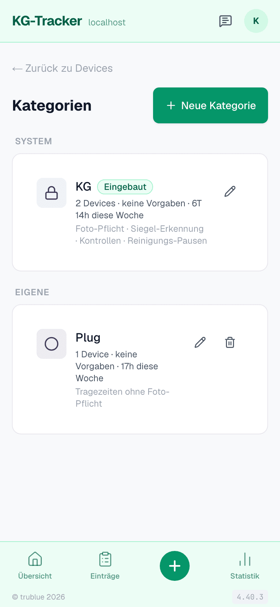Go to Übersicht tab

35,566
